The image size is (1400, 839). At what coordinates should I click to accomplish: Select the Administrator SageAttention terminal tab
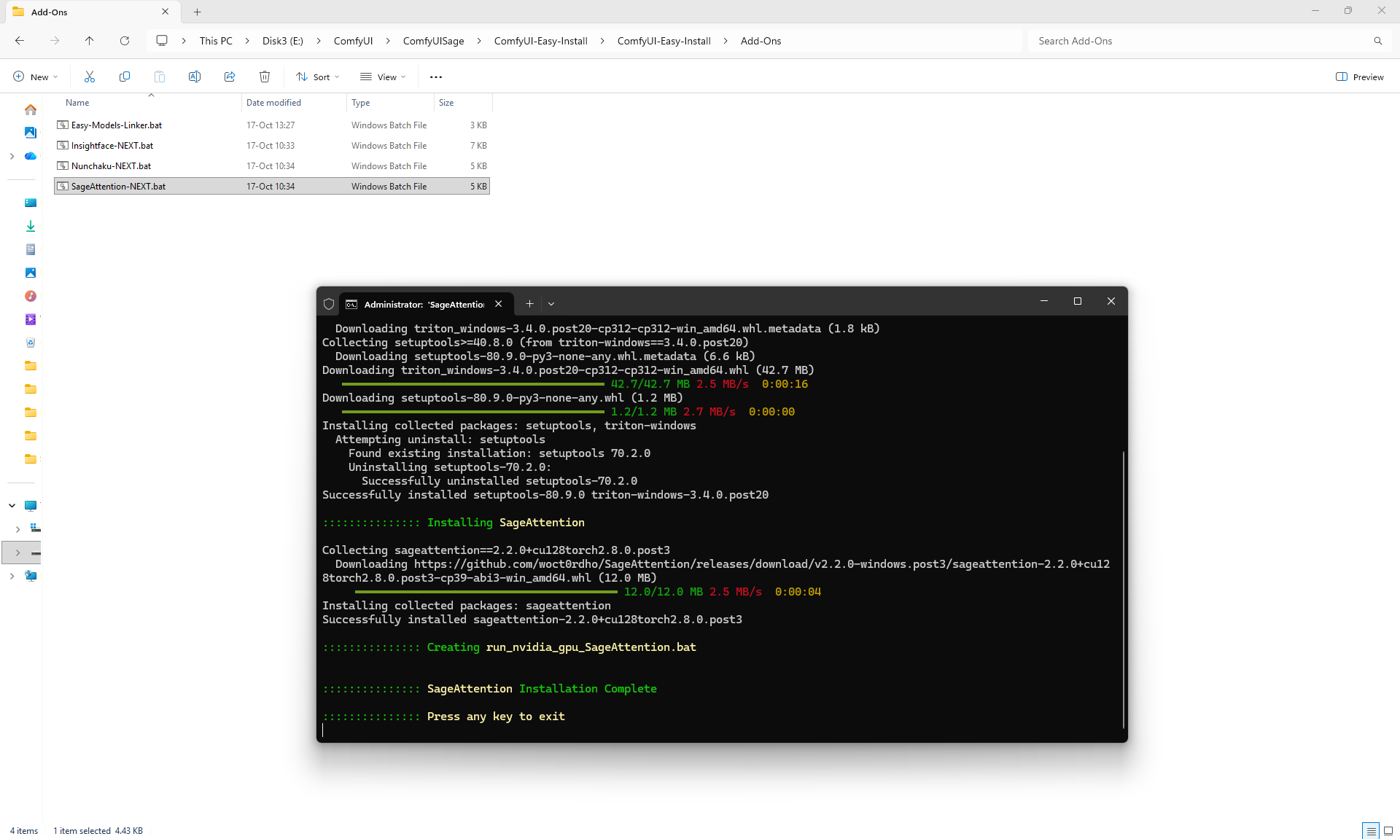coord(423,304)
